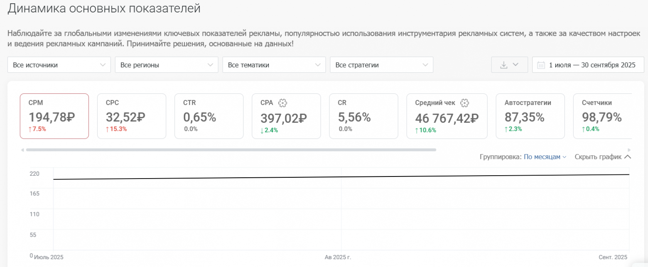Click the Группировка label
The image size is (648, 267).
pyautogui.click(x=501, y=157)
